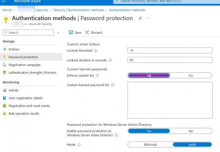Disable password protection on Windows Server AD
The image size is (220, 152).
tap(191, 131)
